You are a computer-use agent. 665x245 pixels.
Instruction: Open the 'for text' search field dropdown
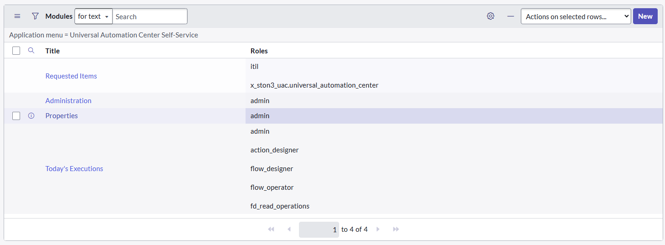[94, 16]
